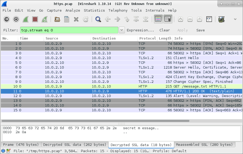Find a packet (magnifier icon)
Viewport: 243px width, 154px height.
98,20
